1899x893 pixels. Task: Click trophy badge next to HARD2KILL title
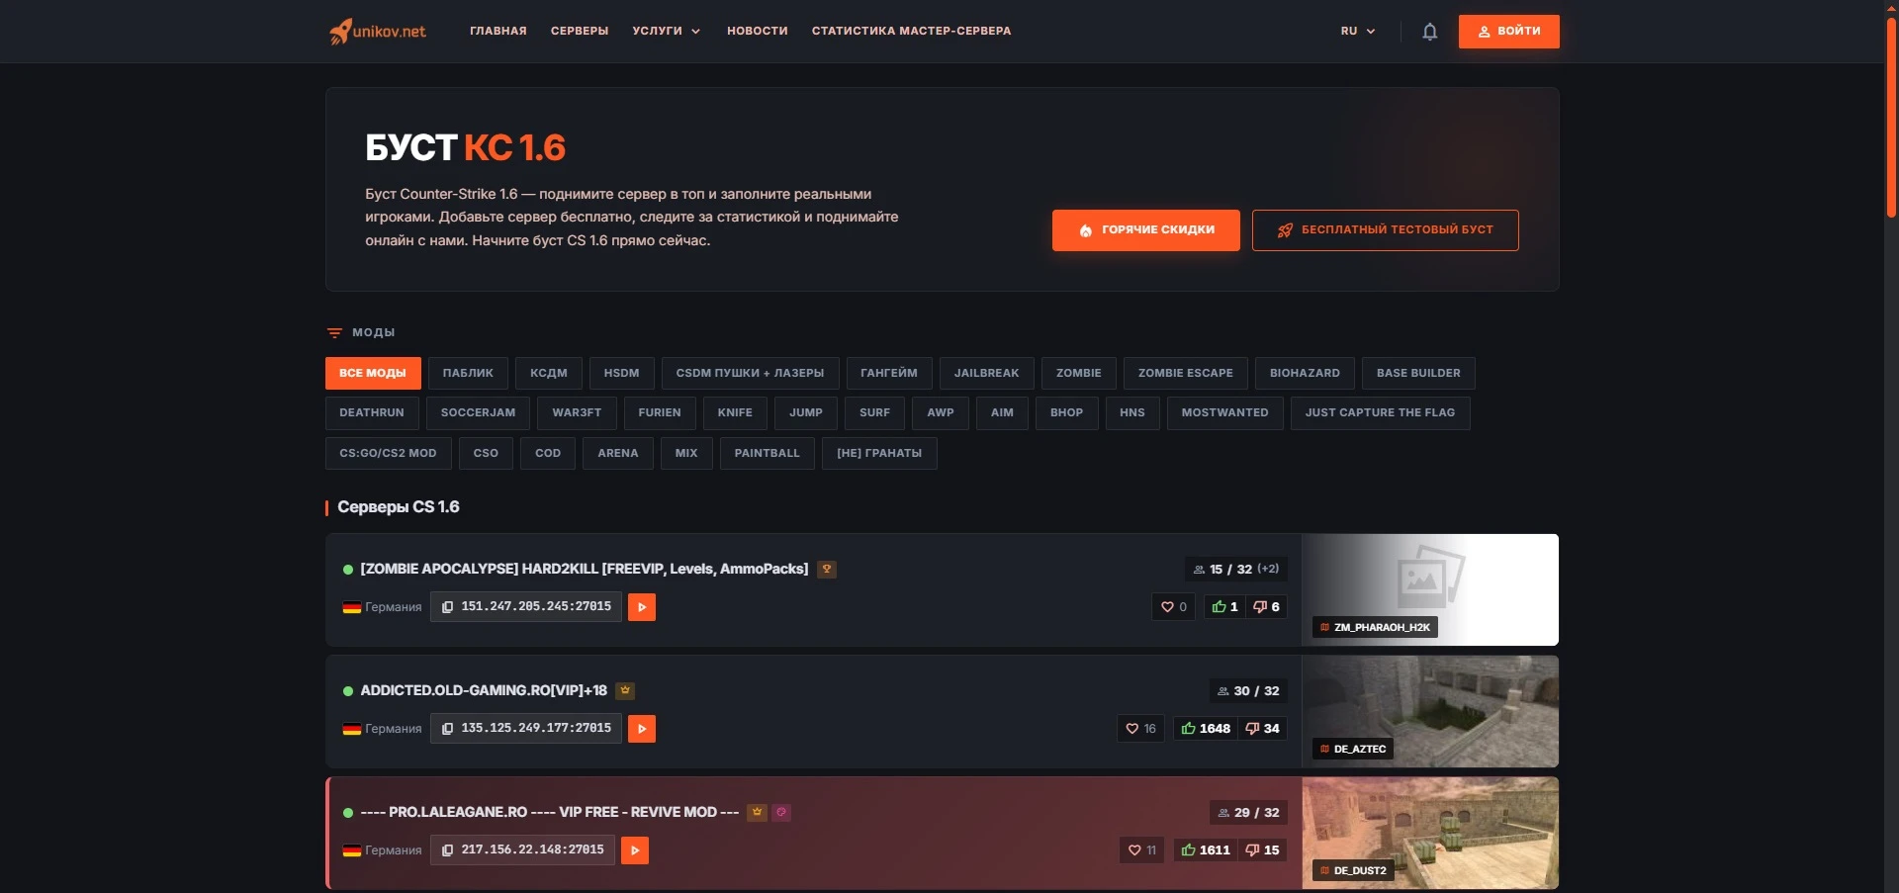click(827, 570)
